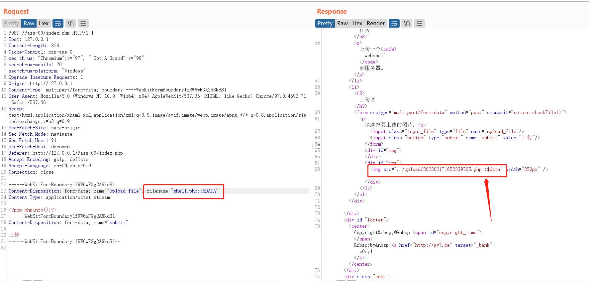Select the Pretty tab in Response panel
Screen dimensions: 589x281
pos(325,23)
